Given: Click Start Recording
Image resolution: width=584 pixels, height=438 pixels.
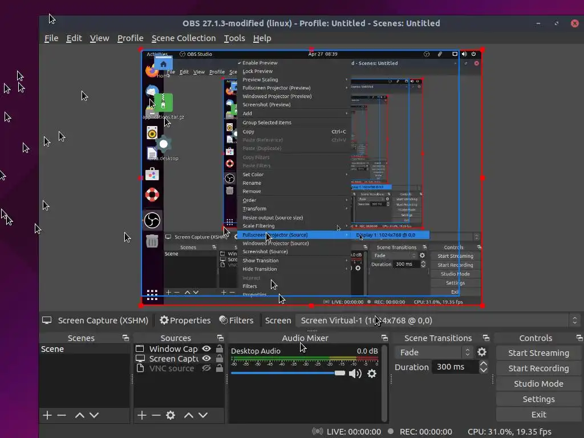Looking at the screenshot, I should [538, 368].
